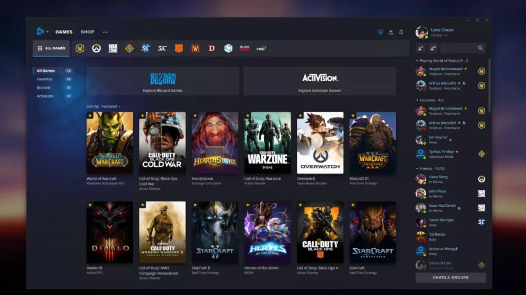
Task: Select Favorites filter in sidebar
Action: tap(53, 79)
